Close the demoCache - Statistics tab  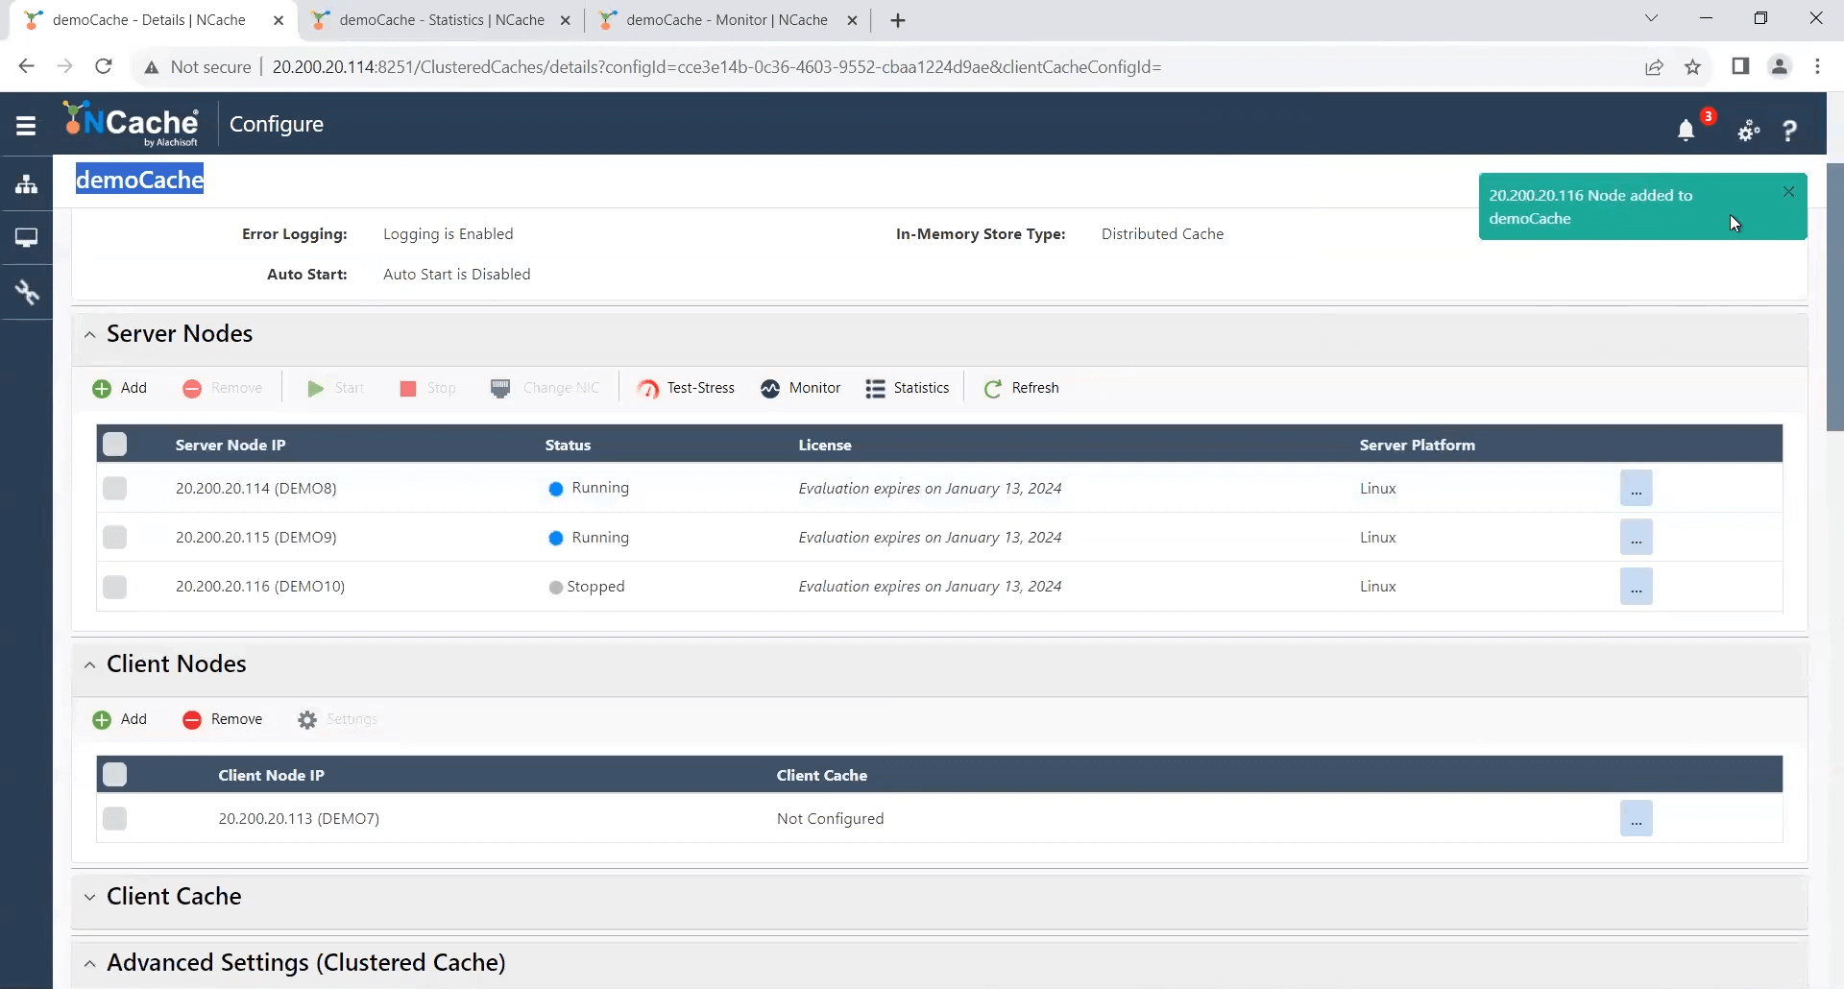566,20
